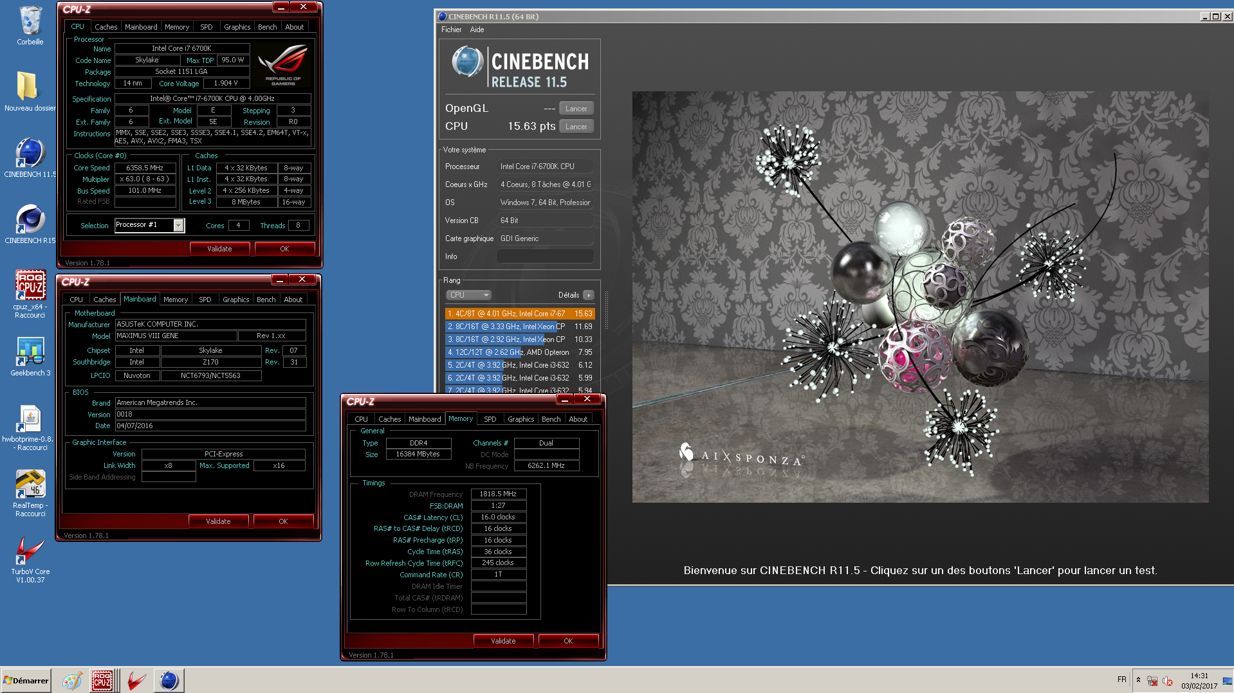This screenshot has width=1234, height=693.
Task: Switch to ROG CPU-Z in taskbar
Action: [102, 680]
